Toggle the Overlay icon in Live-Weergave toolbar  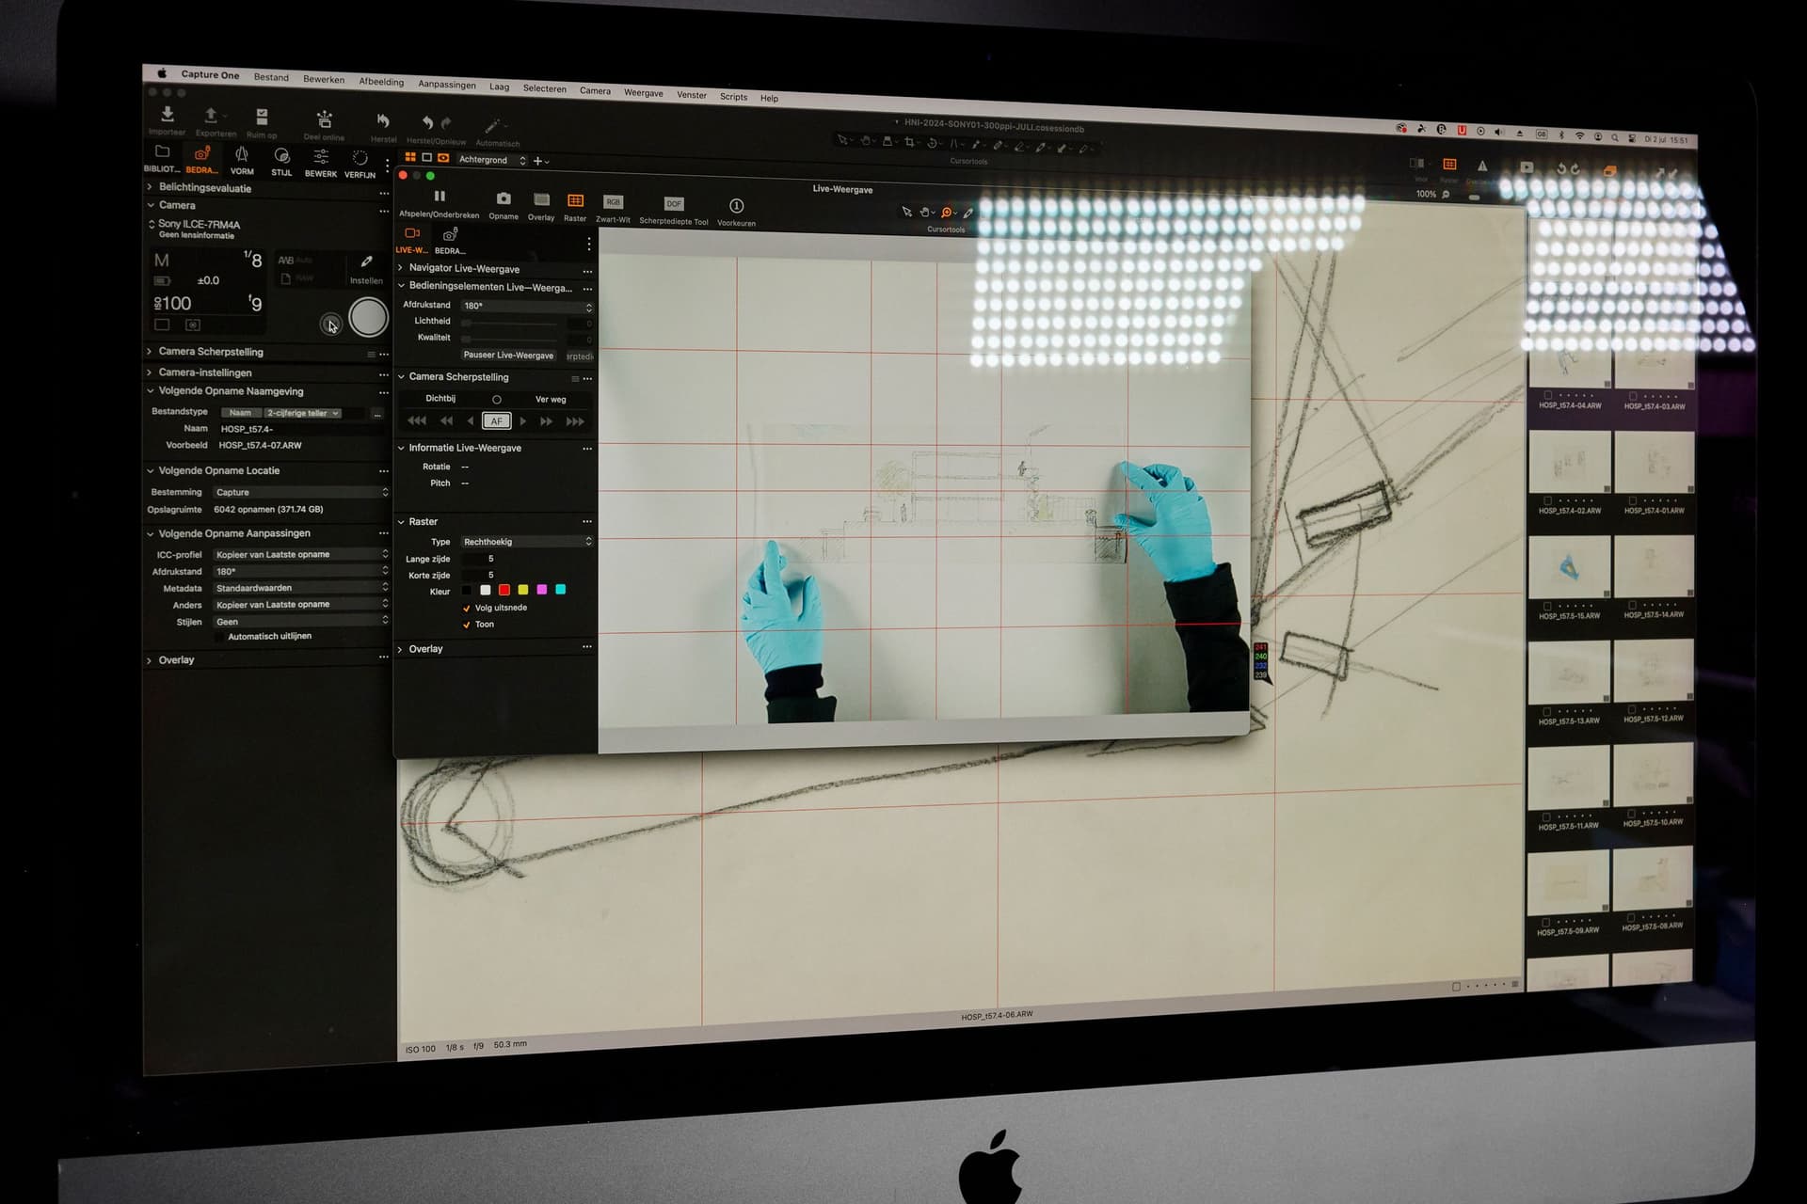pyautogui.click(x=541, y=199)
